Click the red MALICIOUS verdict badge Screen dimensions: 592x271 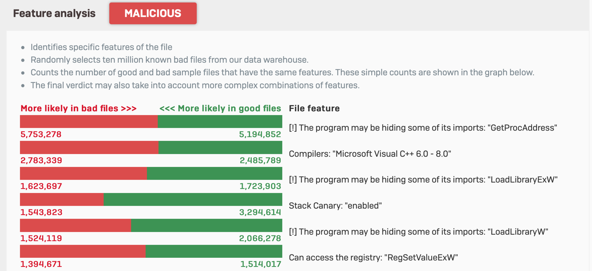tap(153, 13)
